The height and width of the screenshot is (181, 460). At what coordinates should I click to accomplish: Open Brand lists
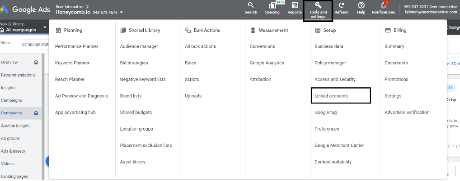coord(131,96)
